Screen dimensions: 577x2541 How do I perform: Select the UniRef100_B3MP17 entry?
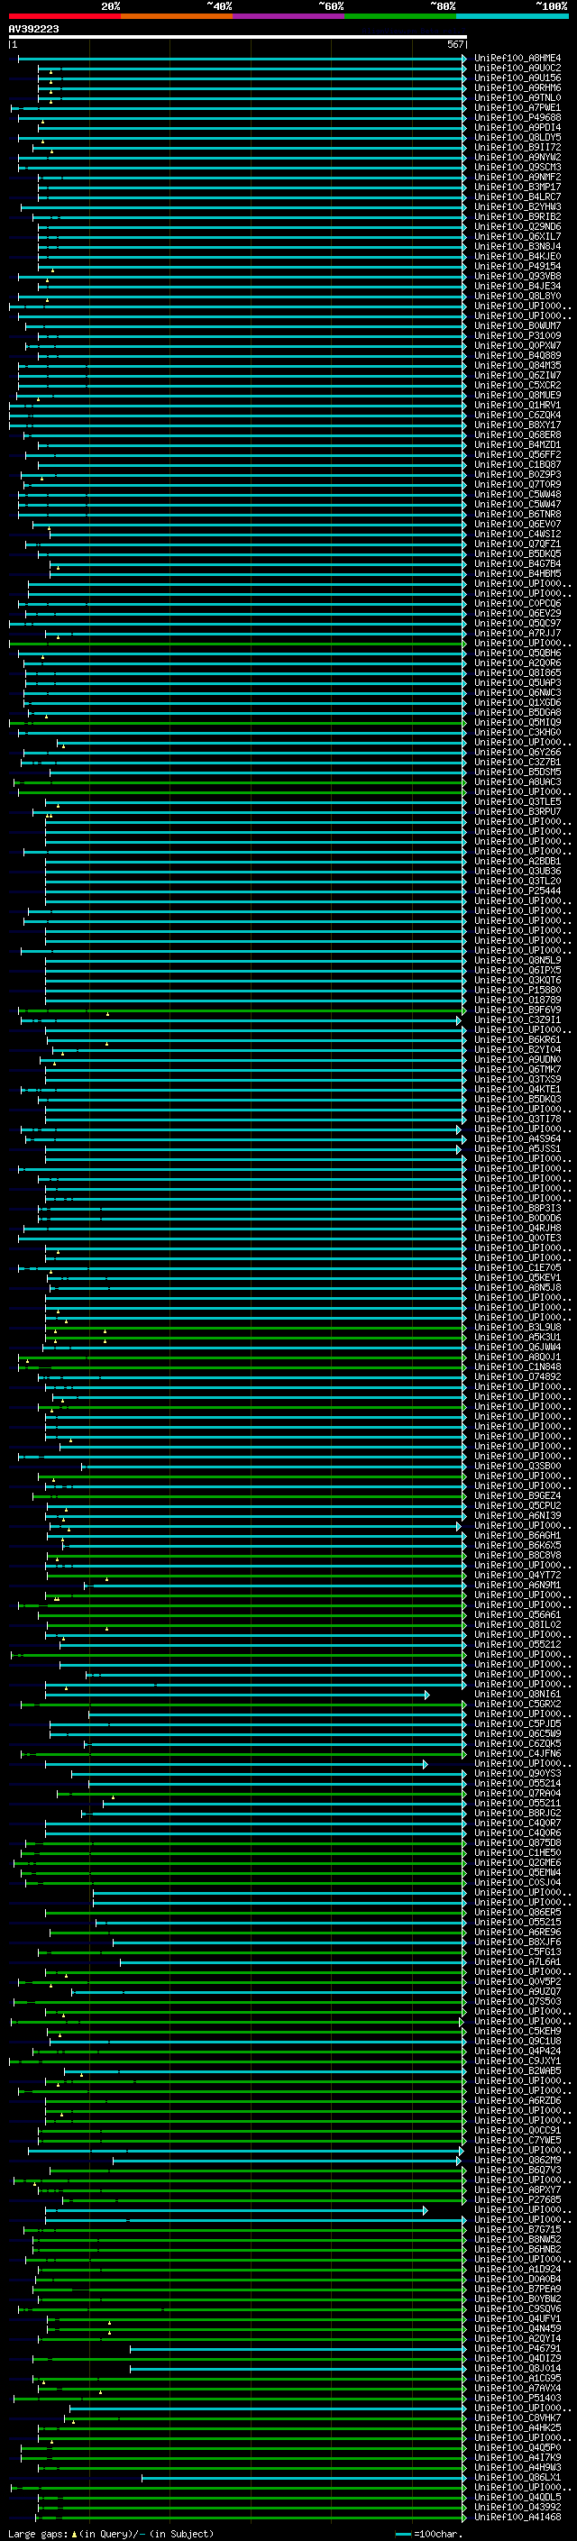(517, 187)
